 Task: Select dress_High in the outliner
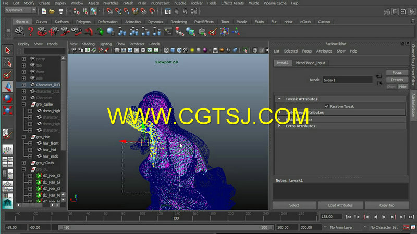coord(52,111)
